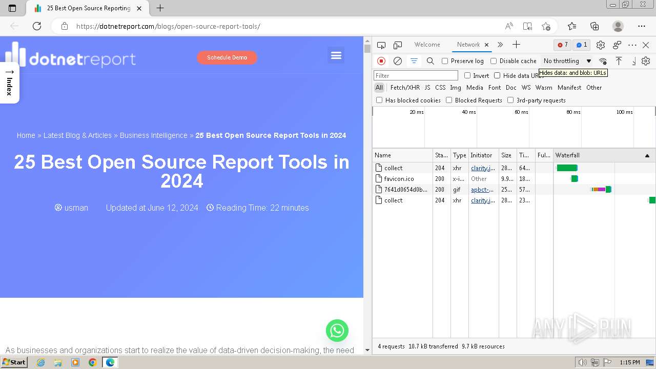
Task: View site information lock icon
Action: (x=64, y=26)
